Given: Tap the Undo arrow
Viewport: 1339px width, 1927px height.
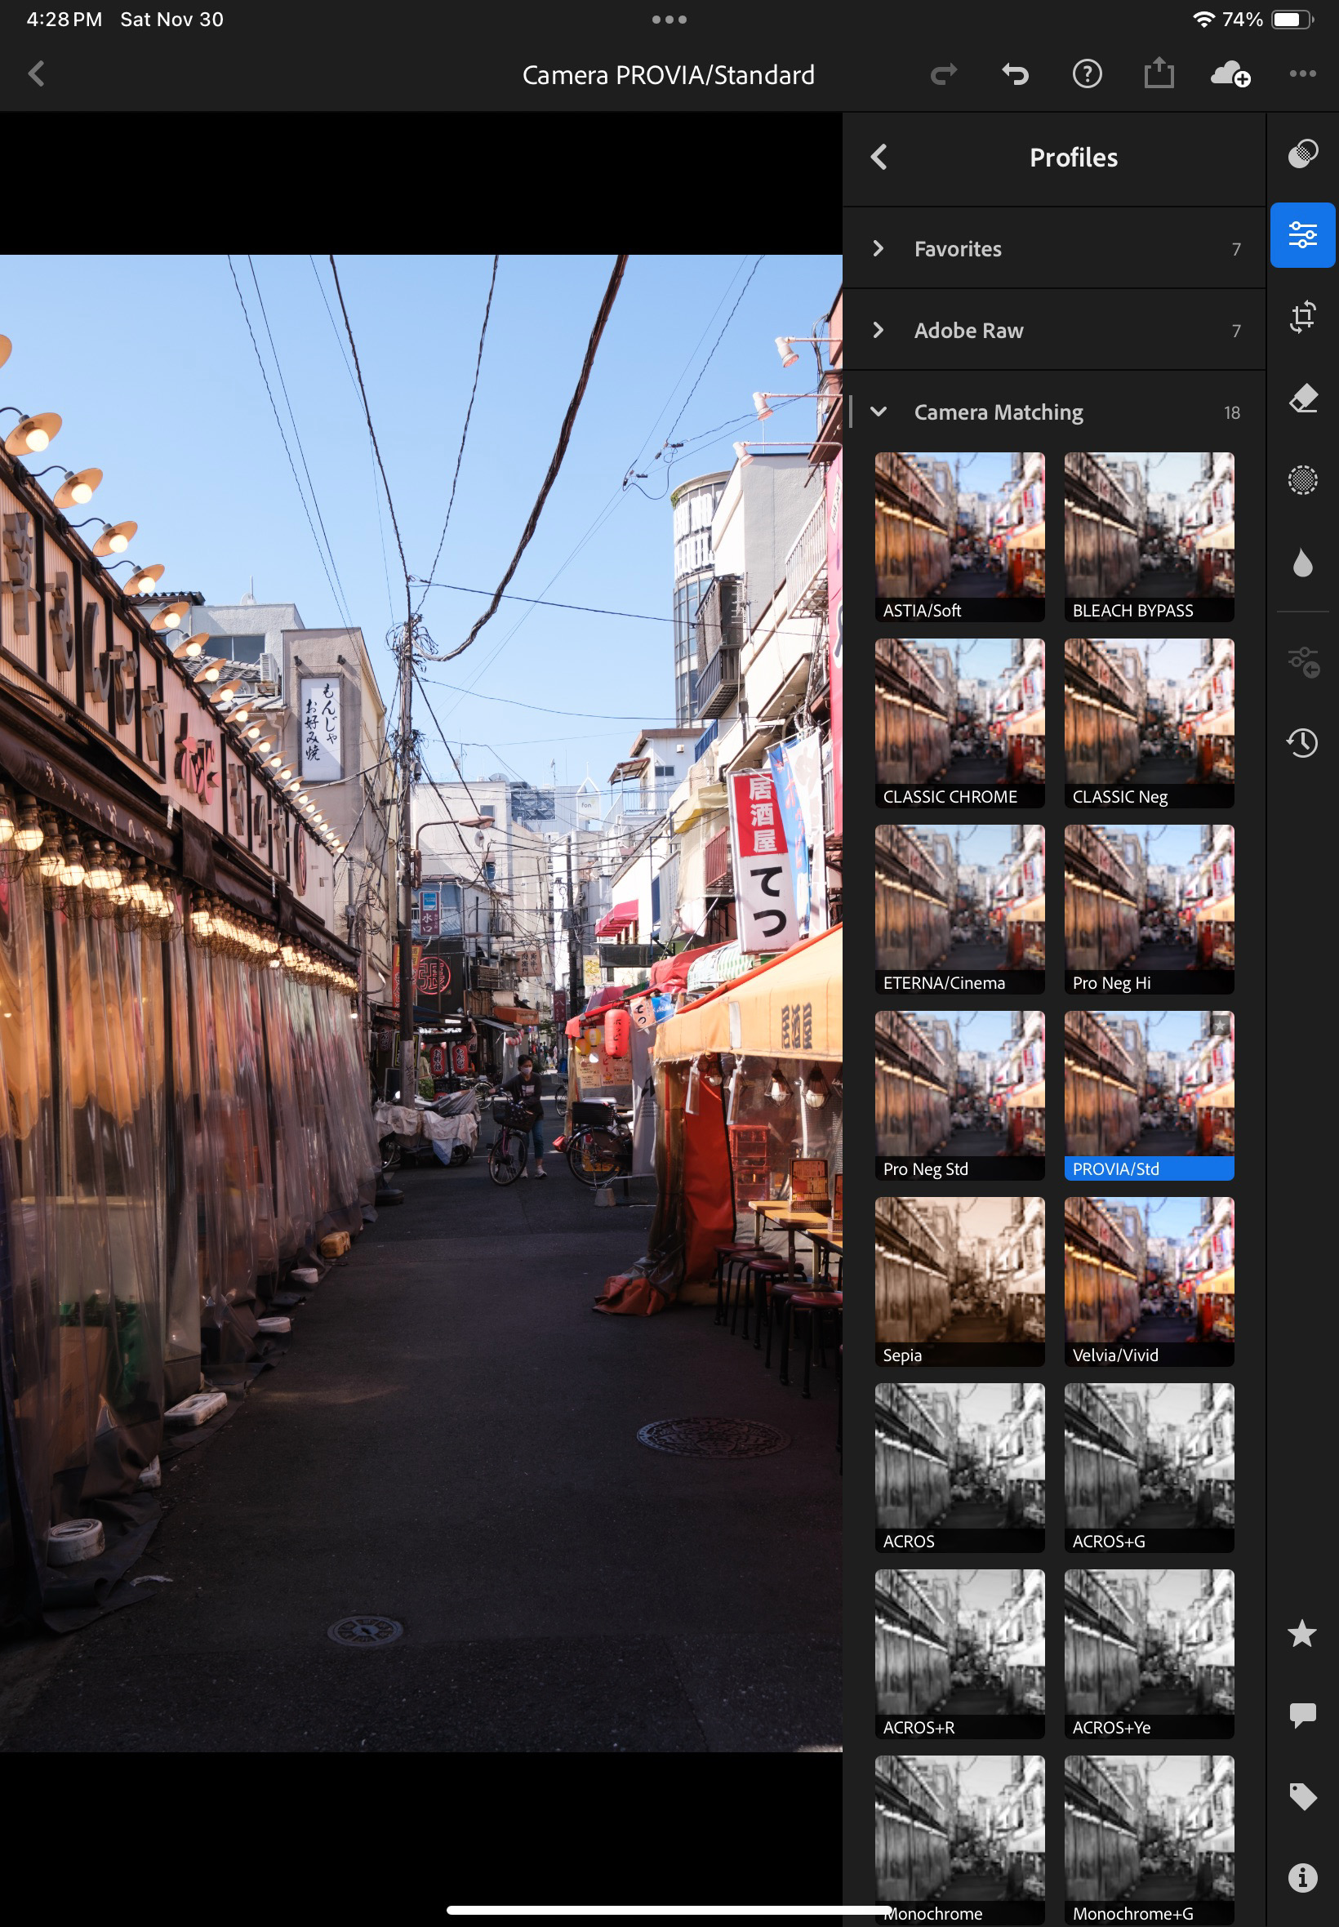Looking at the screenshot, I should [x=1014, y=74].
